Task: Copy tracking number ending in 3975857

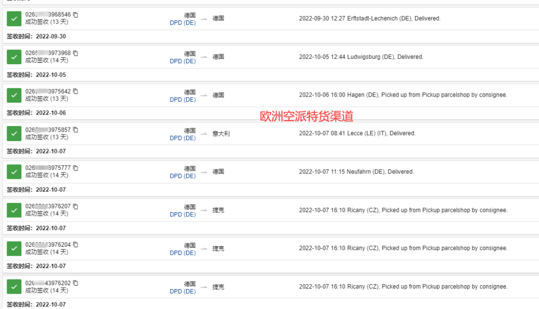Action: [x=75, y=130]
